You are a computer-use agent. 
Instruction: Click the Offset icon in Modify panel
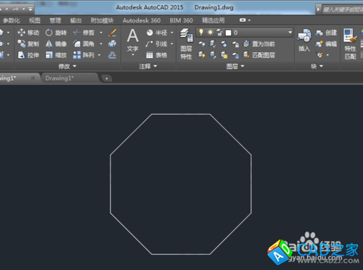click(x=113, y=55)
